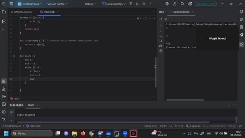Screen dimensions: 245x138
Task: Switch to CMakeLists.txt editor tab
Action: click(x=21, y=12)
